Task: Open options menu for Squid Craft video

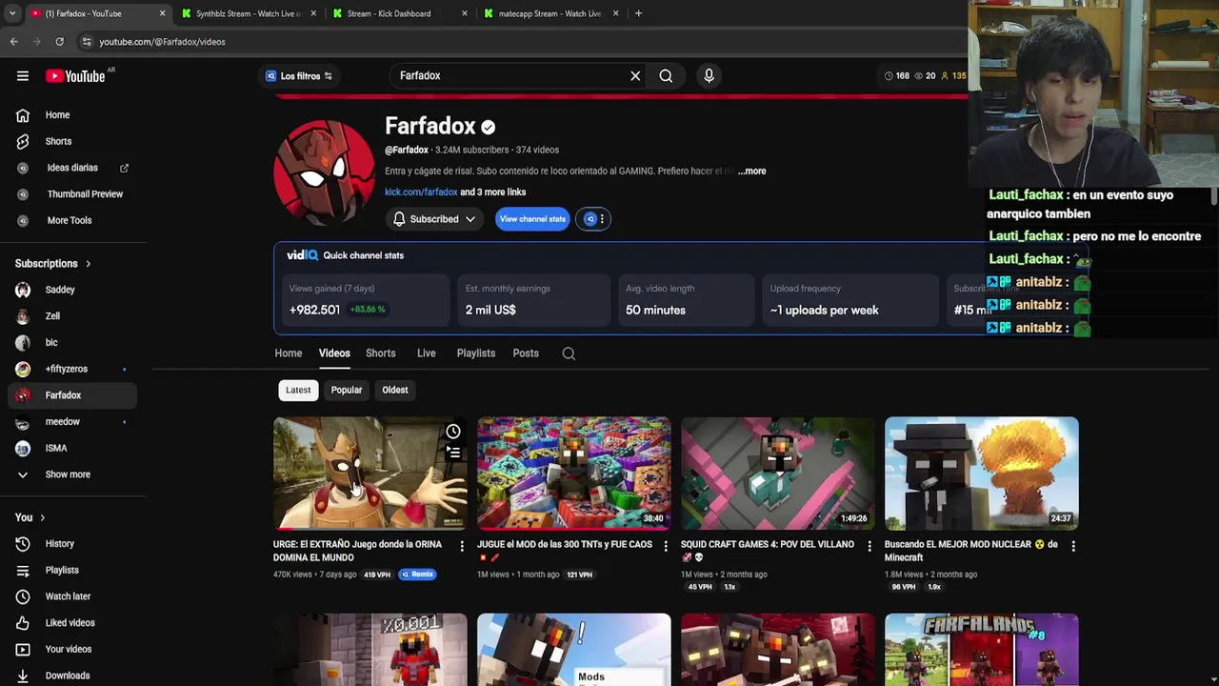Action: (x=869, y=546)
